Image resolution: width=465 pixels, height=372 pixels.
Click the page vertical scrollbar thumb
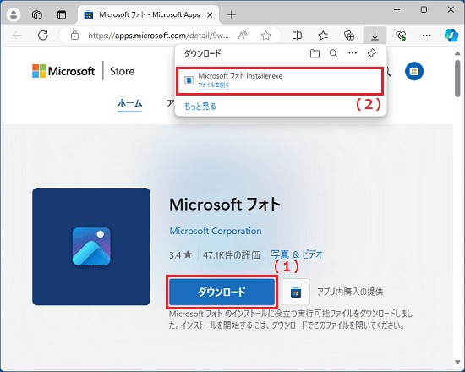(458, 79)
